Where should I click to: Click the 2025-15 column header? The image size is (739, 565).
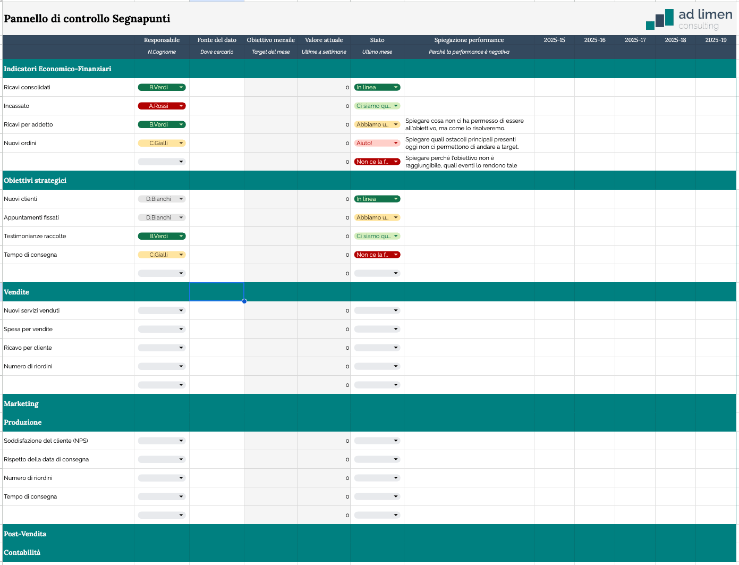[554, 40]
